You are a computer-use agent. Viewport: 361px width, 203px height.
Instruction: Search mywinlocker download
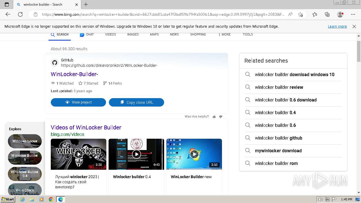293,151
